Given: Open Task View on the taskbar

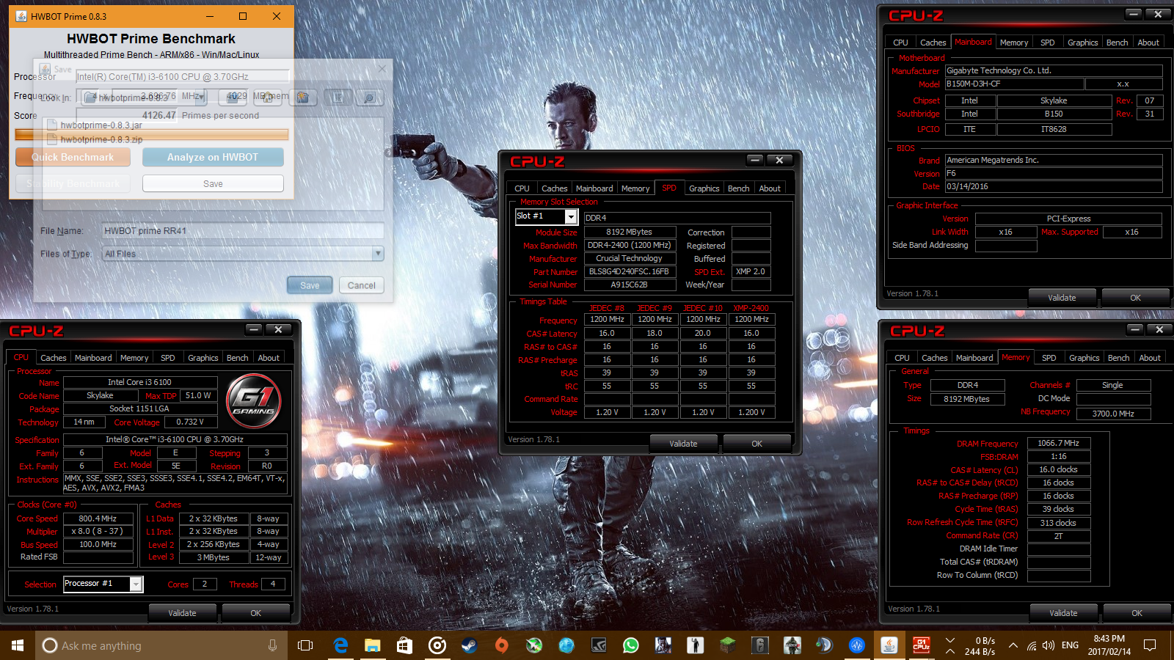Looking at the screenshot, I should pos(305,645).
